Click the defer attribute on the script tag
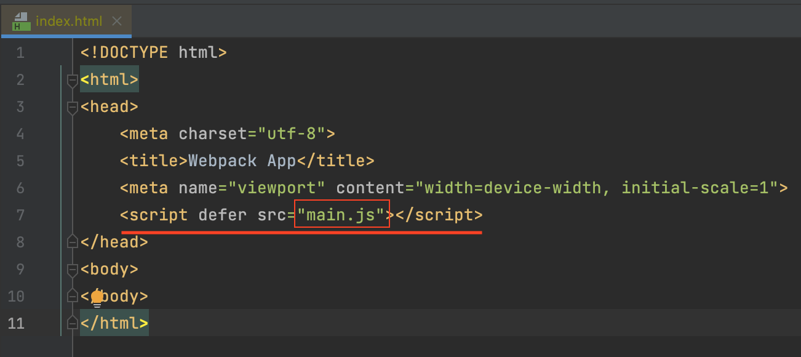The height and width of the screenshot is (357, 801). point(223,215)
